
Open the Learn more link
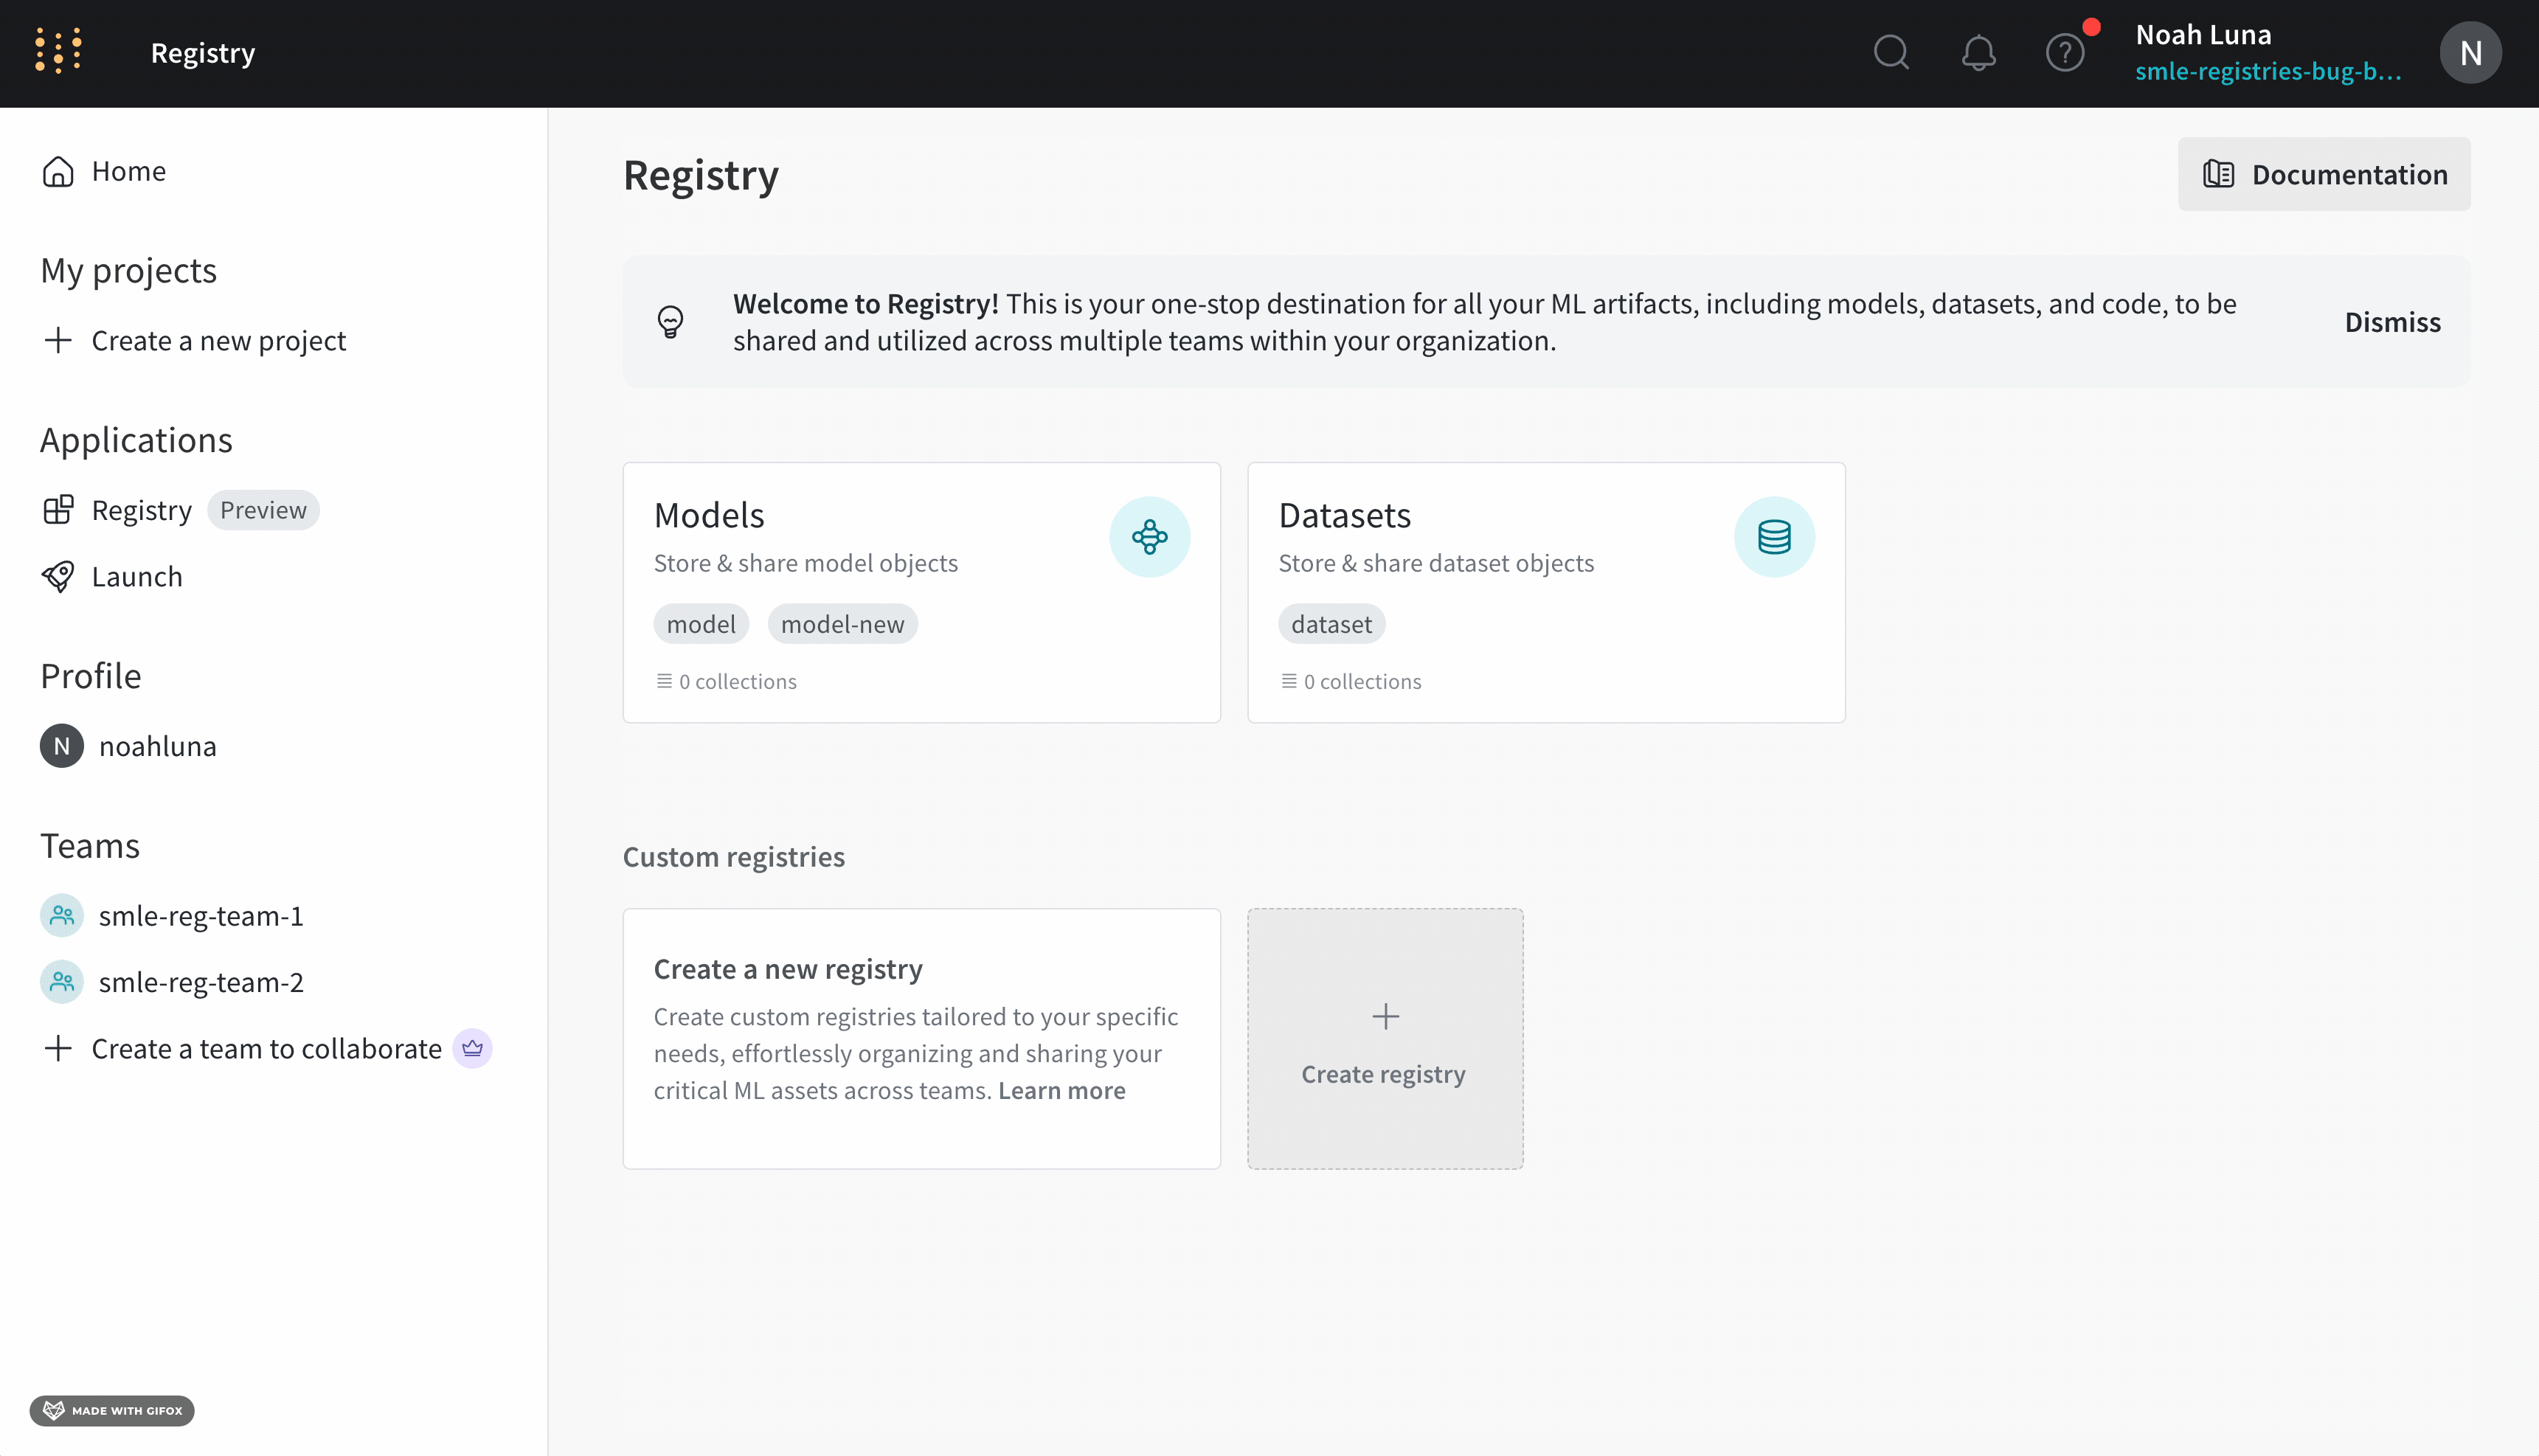click(x=1062, y=1090)
